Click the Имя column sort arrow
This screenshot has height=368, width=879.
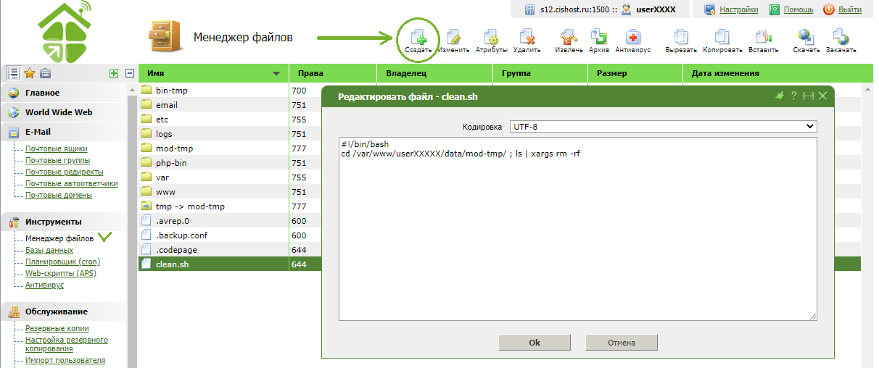(276, 74)
